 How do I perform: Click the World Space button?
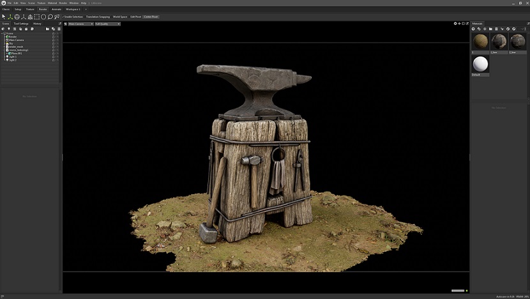coord(120,17)
